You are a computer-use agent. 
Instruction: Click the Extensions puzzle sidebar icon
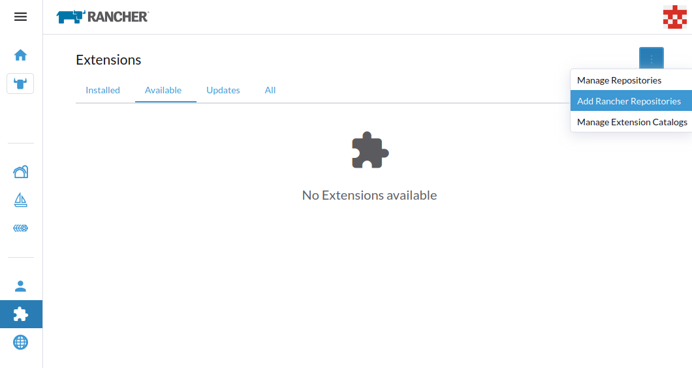click(x=20, y=314)
